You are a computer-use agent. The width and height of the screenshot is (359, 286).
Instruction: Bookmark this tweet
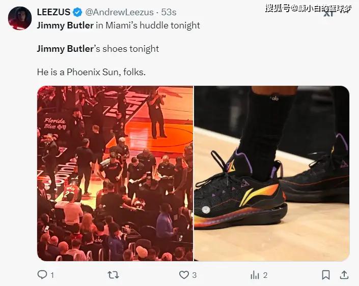tap(326, 275)
